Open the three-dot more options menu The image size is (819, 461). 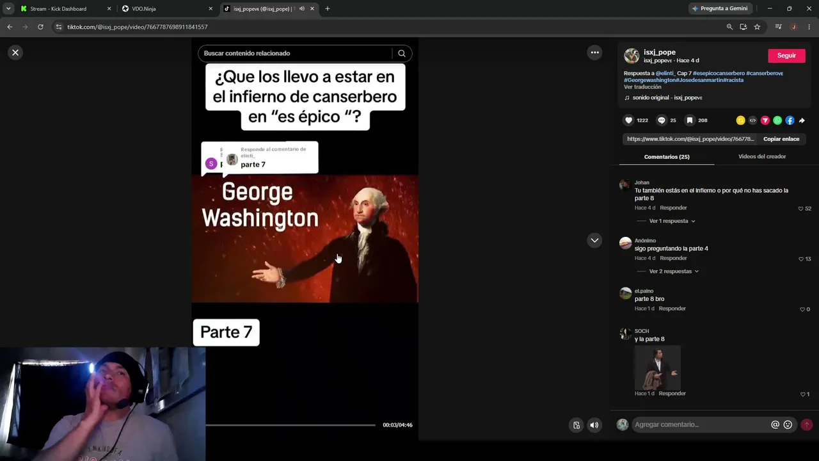(594, 53)
